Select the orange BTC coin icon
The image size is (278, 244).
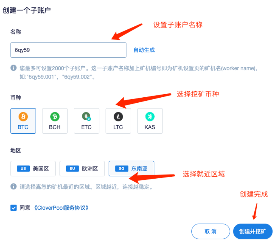point(23,117)
